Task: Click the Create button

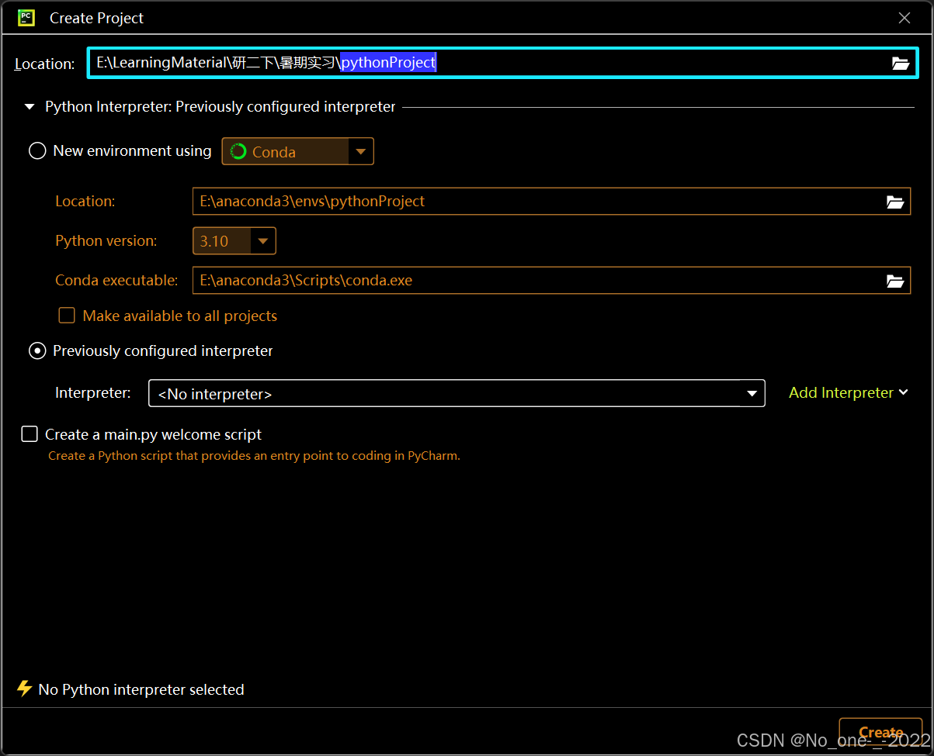Action: [880, 732]
